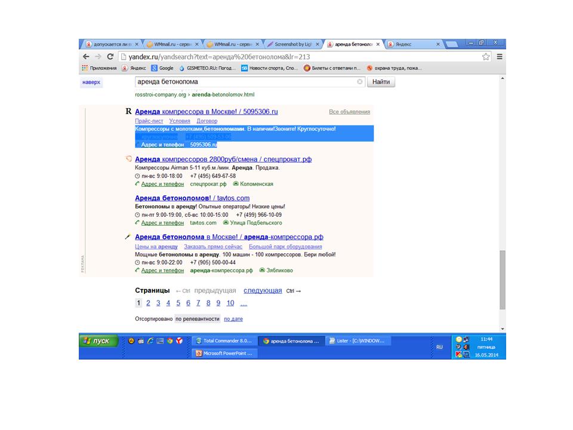This screenshot has height=430, width=573.
Task: Click the scrollbar up arrow
Action: [x=503, y=78]
